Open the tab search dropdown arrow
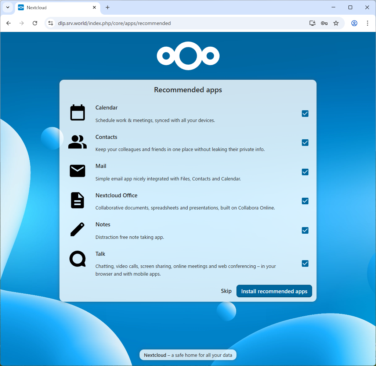This screenshot has width=376, height=366. pyautogui.click(x=8, y=7)
